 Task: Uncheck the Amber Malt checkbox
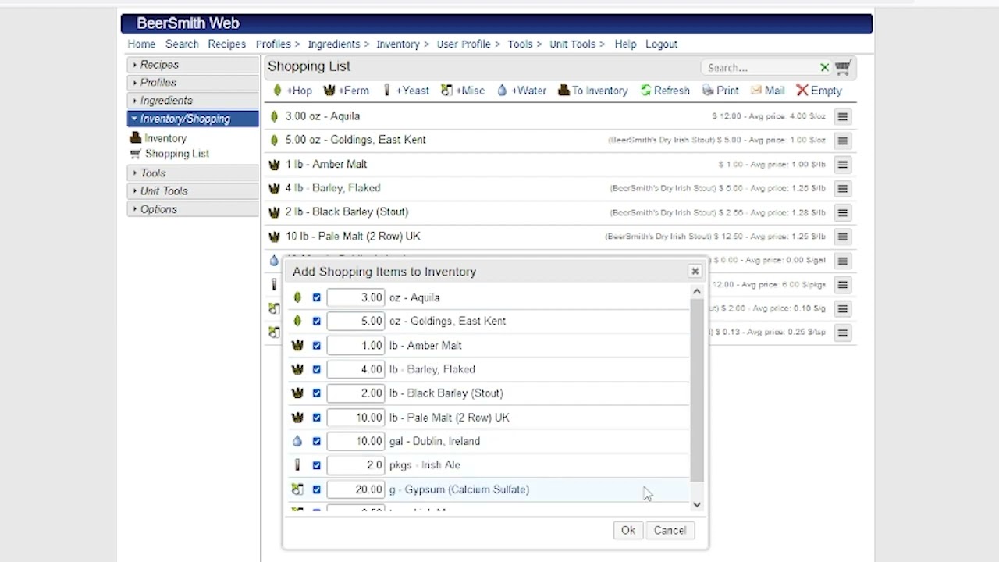(316, 345)
